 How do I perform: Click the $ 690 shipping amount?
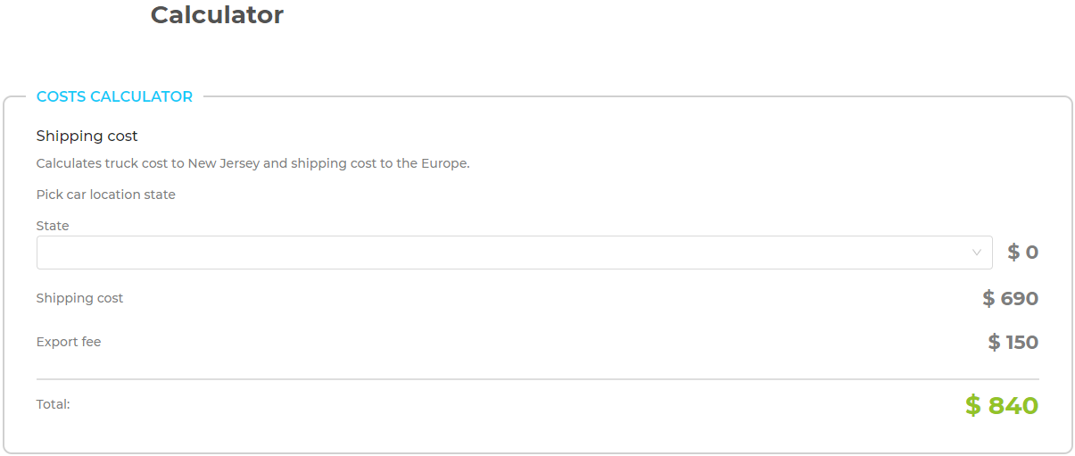click(1010, 299)
